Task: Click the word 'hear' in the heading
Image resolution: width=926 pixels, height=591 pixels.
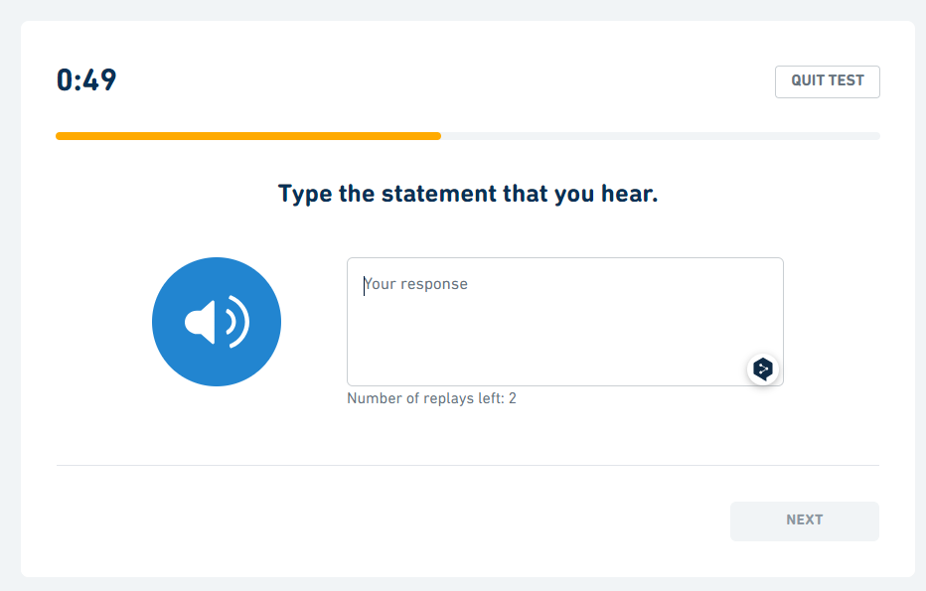Action: 627,194
